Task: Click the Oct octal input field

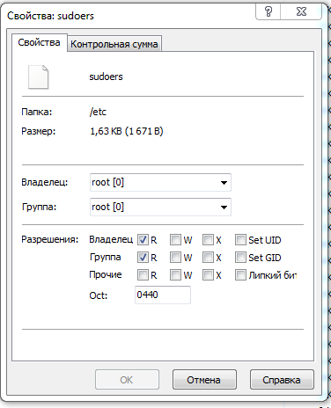Action: click(163, 295)
